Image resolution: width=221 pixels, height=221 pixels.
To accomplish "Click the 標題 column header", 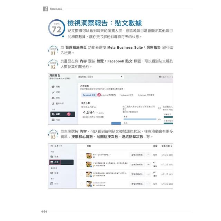I will coord(88,146).
